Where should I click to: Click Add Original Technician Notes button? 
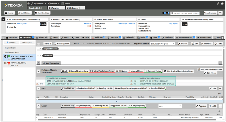tap(178, 71)
